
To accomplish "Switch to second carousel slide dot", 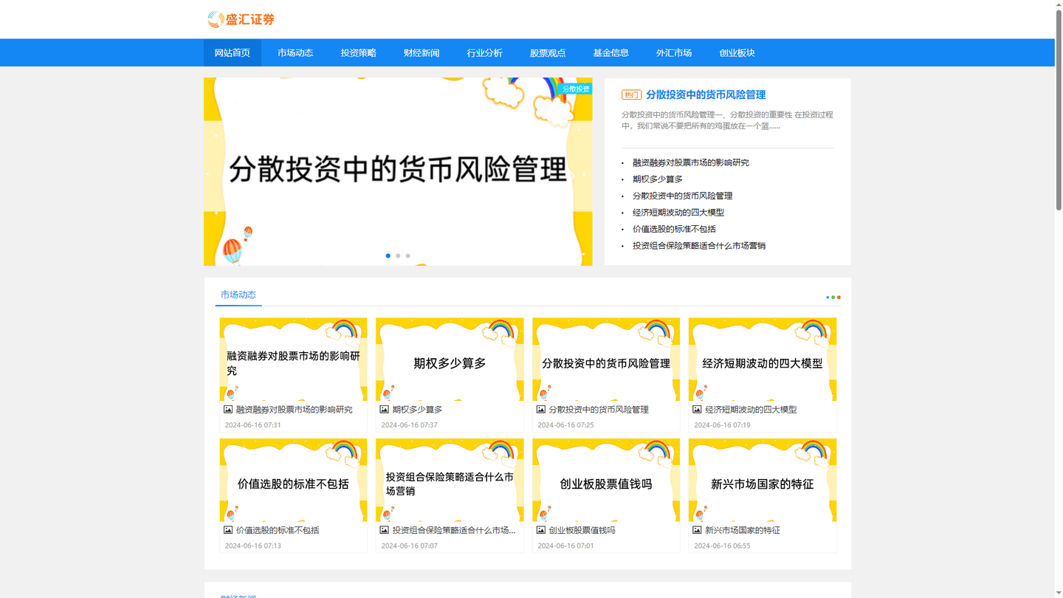I will (x=398, y=256).
